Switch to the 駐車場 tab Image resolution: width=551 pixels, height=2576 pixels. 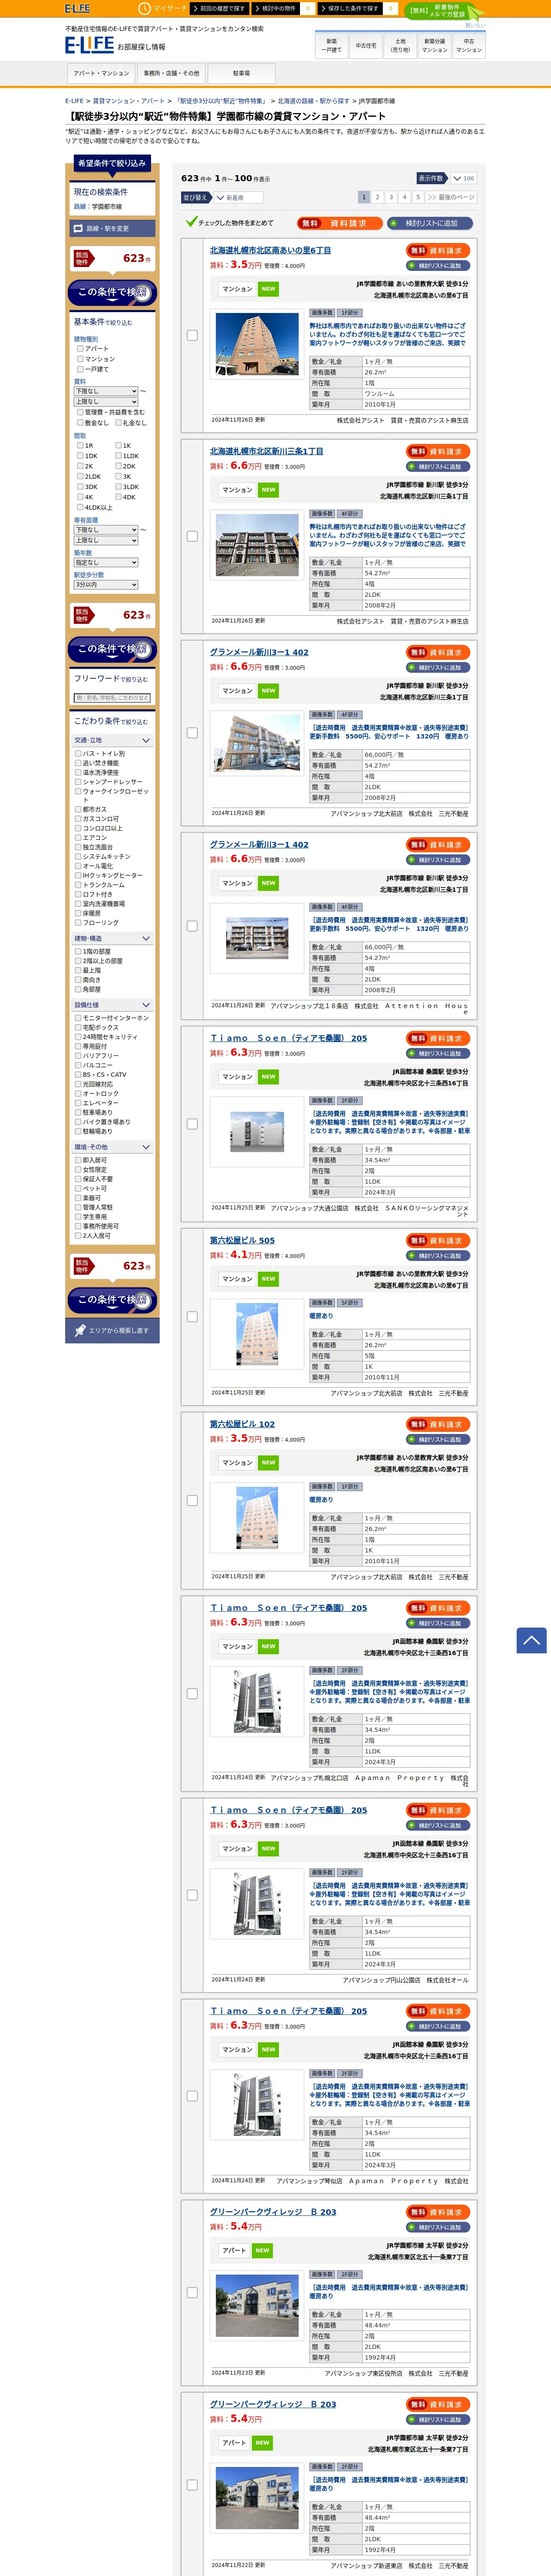coord(241,73)
